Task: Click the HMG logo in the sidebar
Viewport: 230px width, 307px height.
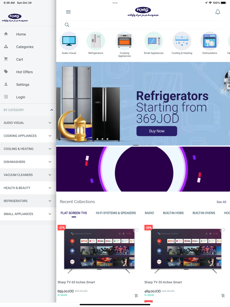Action: click(15, 18)
